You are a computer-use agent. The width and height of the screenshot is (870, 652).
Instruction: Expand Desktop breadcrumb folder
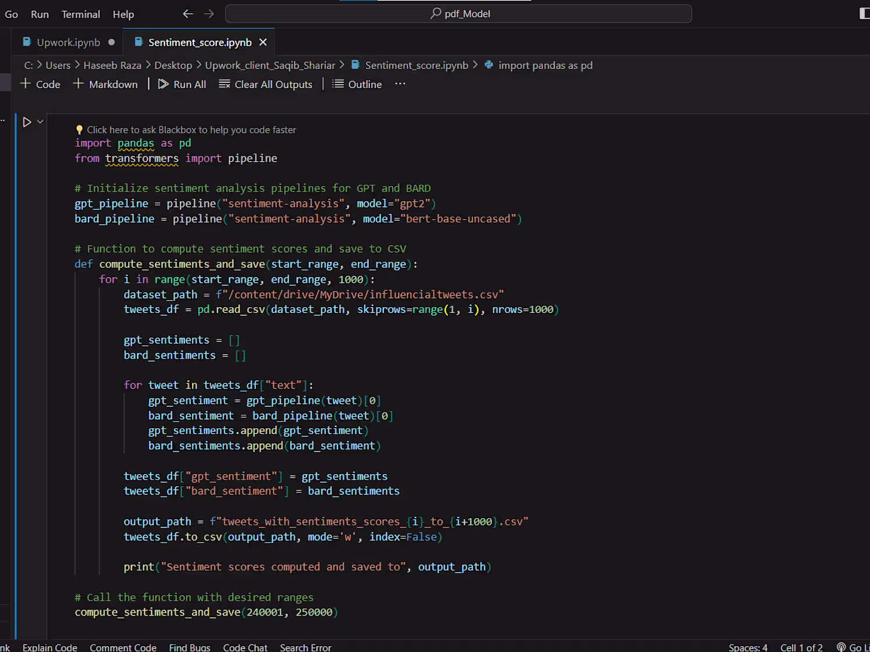coord(173,65)
